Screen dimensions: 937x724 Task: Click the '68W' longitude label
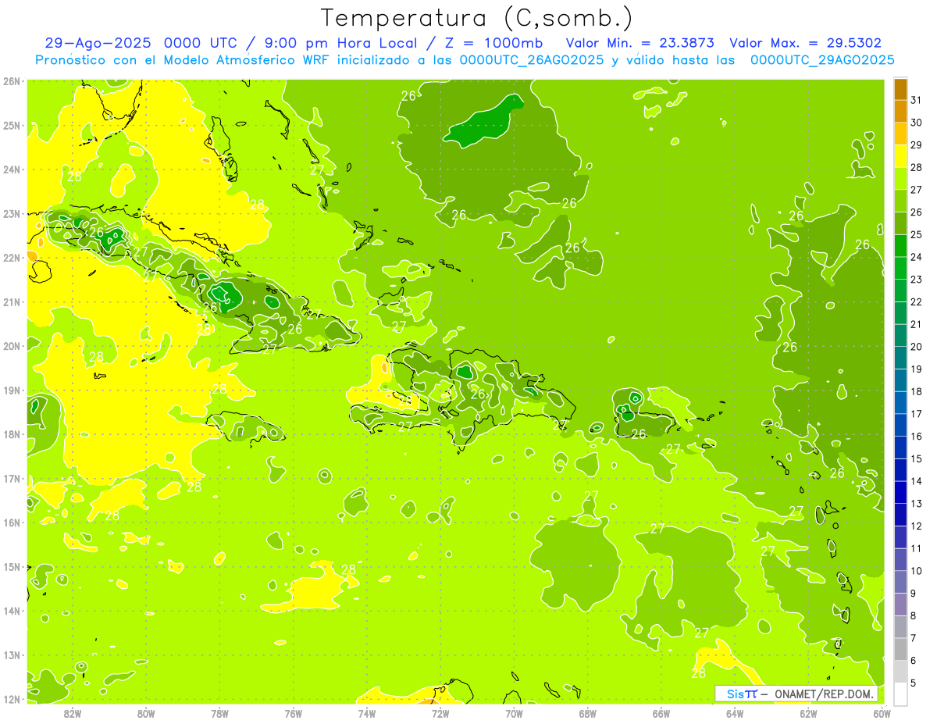coord(588,713)
